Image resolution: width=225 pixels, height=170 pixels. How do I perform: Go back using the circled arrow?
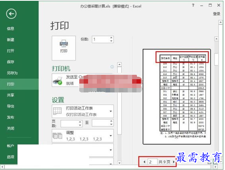click(11, 14)
